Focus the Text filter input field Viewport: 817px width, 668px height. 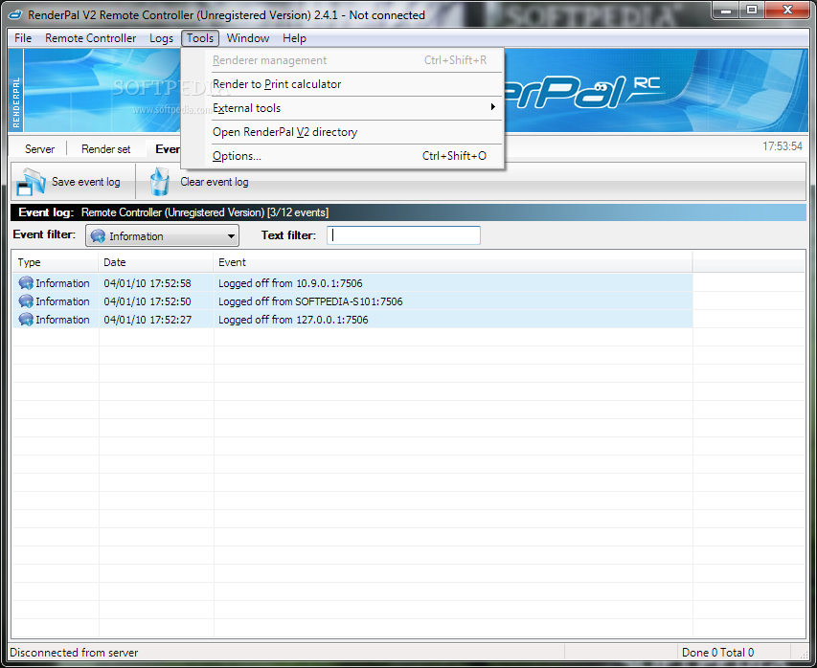tap(404, 235)
